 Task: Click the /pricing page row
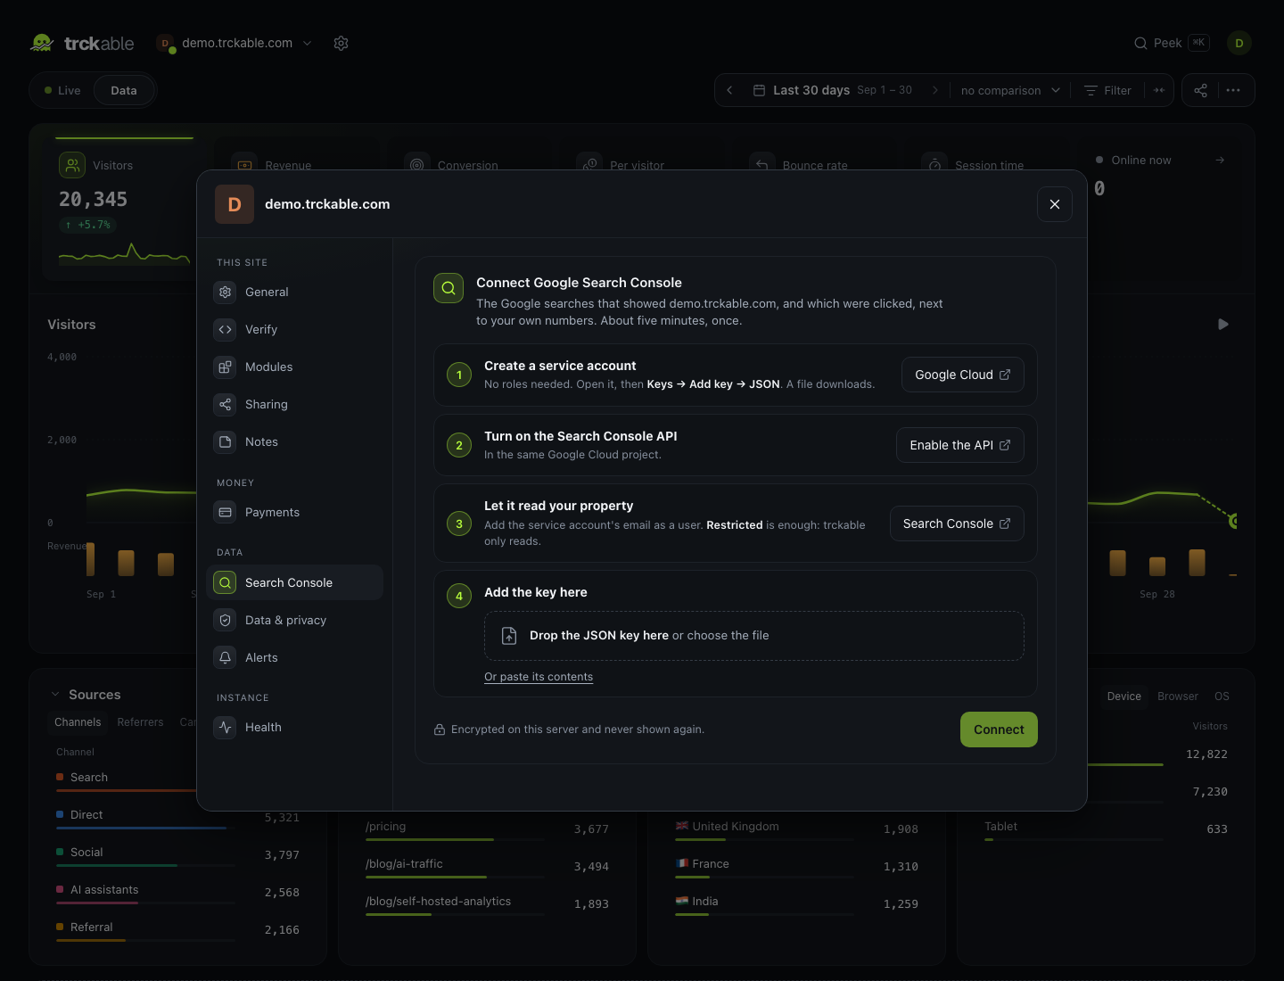[487, 828]
